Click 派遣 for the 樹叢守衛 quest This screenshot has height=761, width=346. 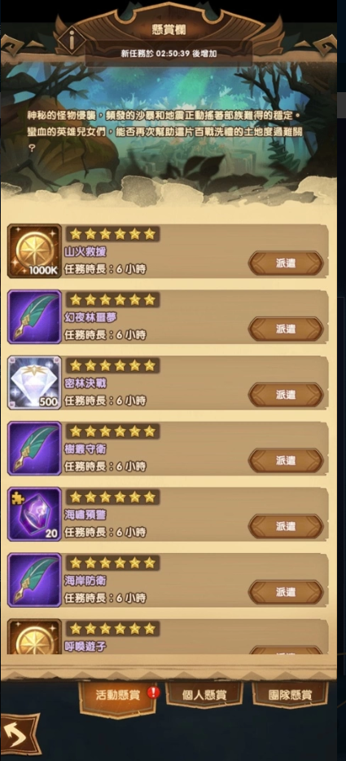pyautogui.click(x=286, y=461)
